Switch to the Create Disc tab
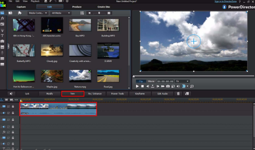 coord(104,7)
